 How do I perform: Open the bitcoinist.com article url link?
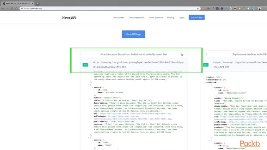[x=136, y=114]
